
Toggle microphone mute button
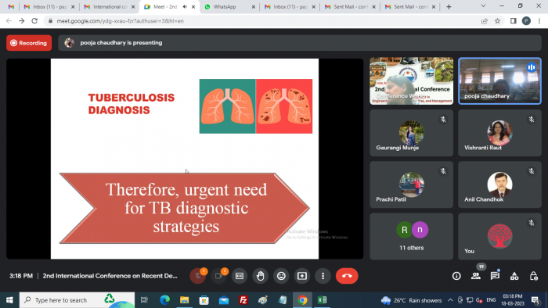pos(197,276)
